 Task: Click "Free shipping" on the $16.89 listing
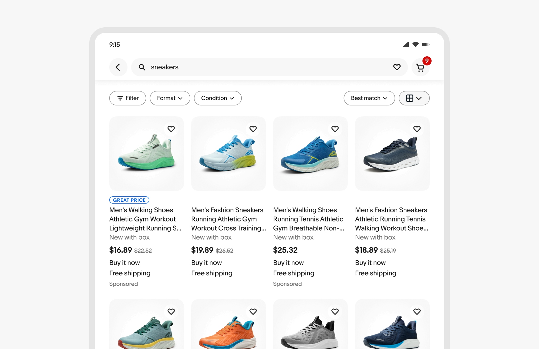pyautogui.click(x=130, y=273)
